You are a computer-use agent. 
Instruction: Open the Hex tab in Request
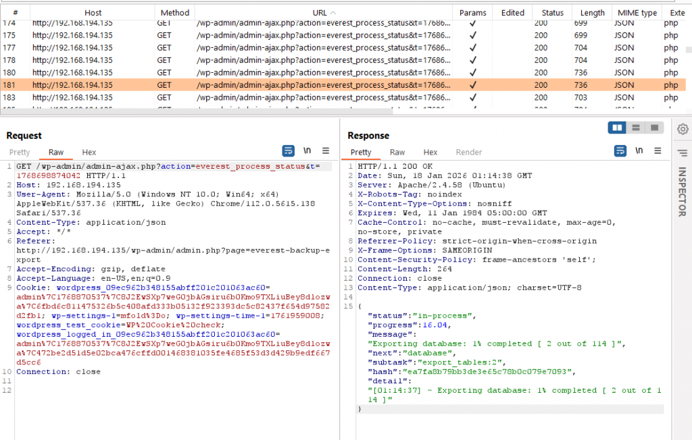click(89, 153)
